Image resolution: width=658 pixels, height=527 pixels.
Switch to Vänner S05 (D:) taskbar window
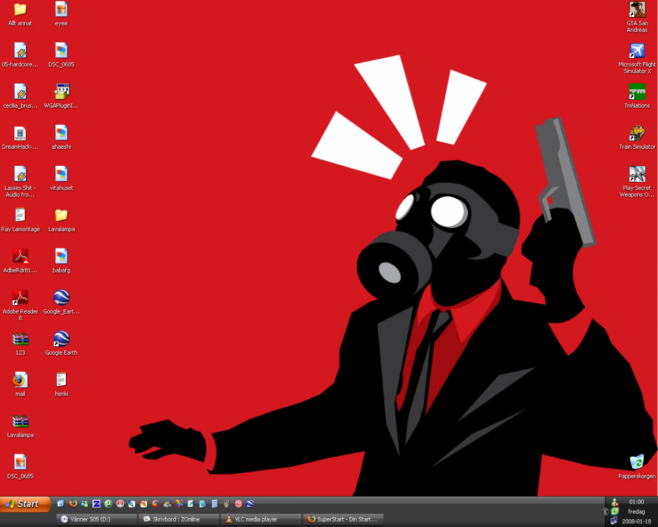click(97, 519)
